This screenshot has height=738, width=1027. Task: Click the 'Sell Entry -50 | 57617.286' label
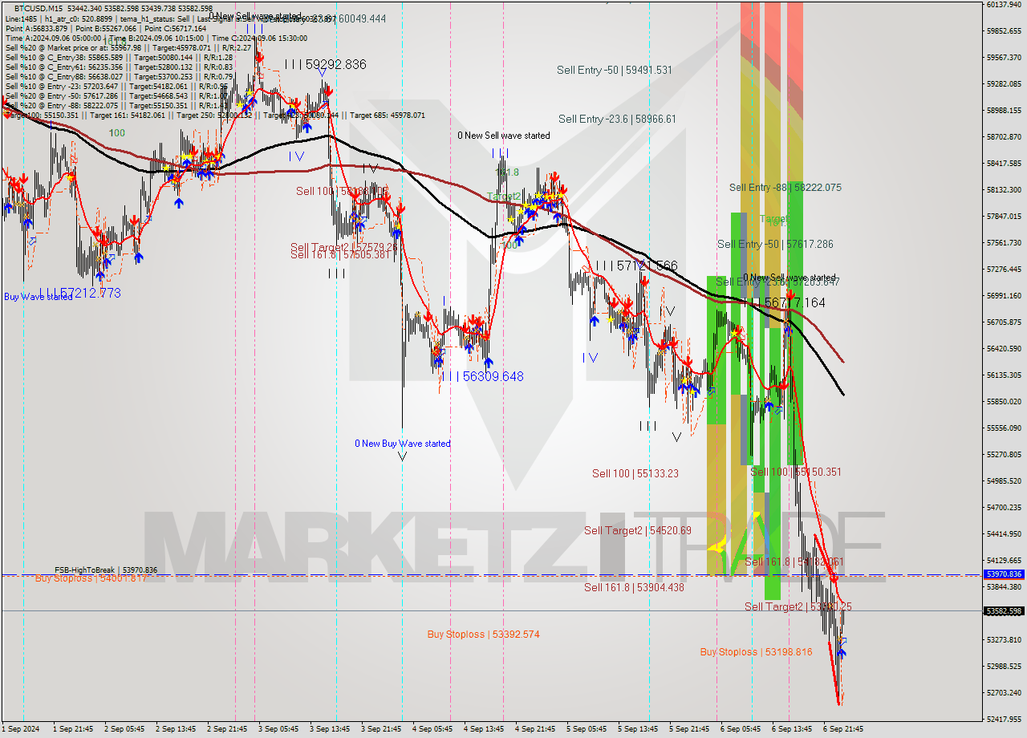coord(775,244)
